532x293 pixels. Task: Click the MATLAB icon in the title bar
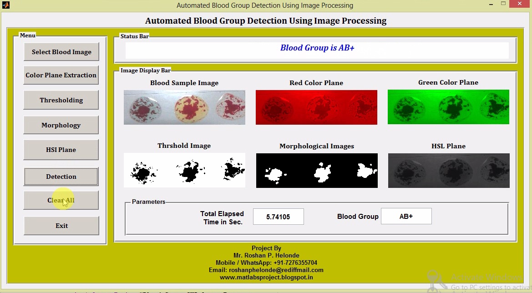pyautogui.click(x=6, y=5)
